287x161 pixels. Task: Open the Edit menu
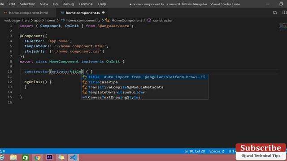(12, 4)
